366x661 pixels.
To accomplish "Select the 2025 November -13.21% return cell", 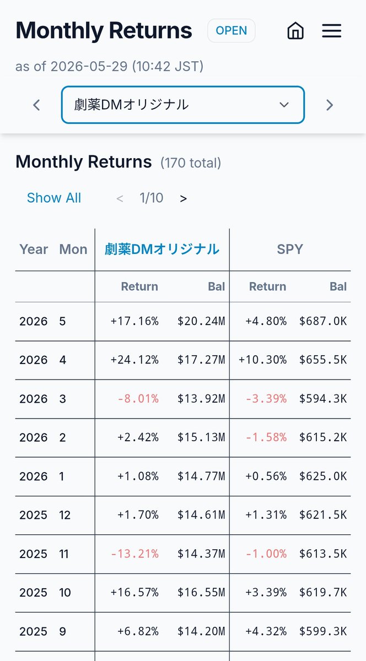I will click(x=134, y=554).
